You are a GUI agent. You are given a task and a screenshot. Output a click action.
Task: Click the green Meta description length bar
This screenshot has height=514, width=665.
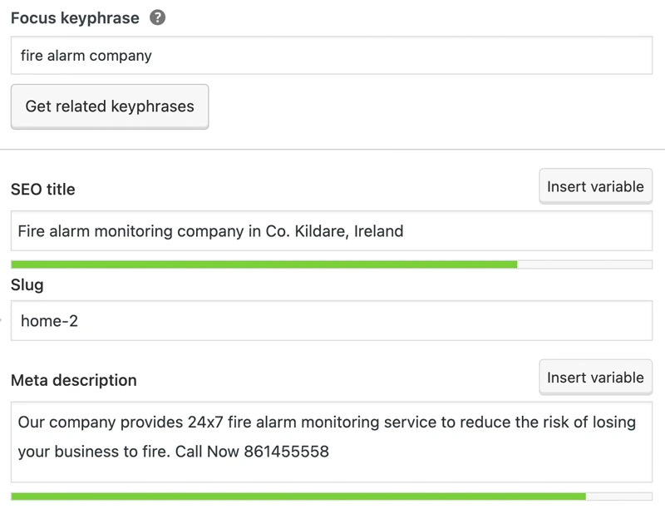[298, 497]
